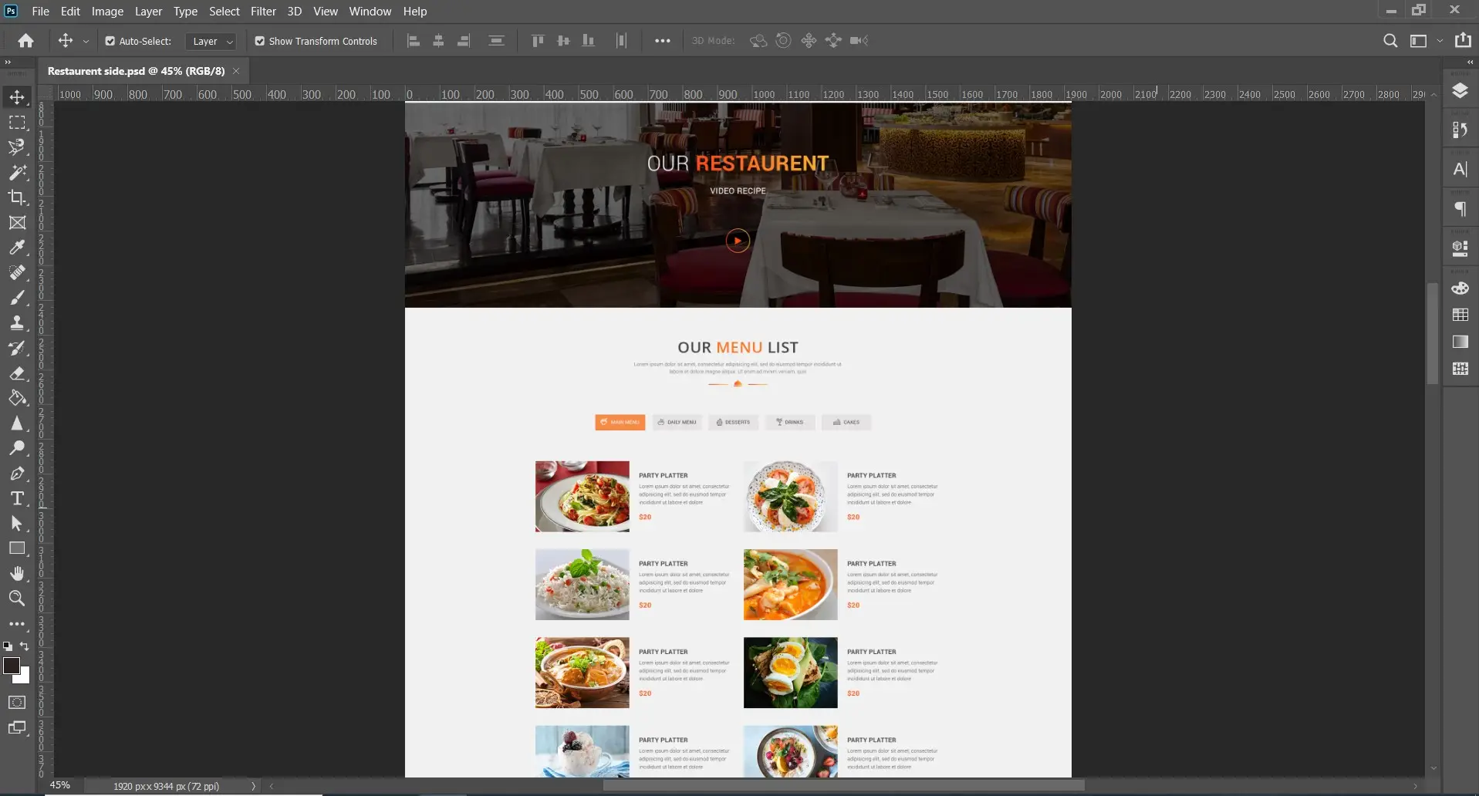Select the Eyedropper tool

pos(17,248)
